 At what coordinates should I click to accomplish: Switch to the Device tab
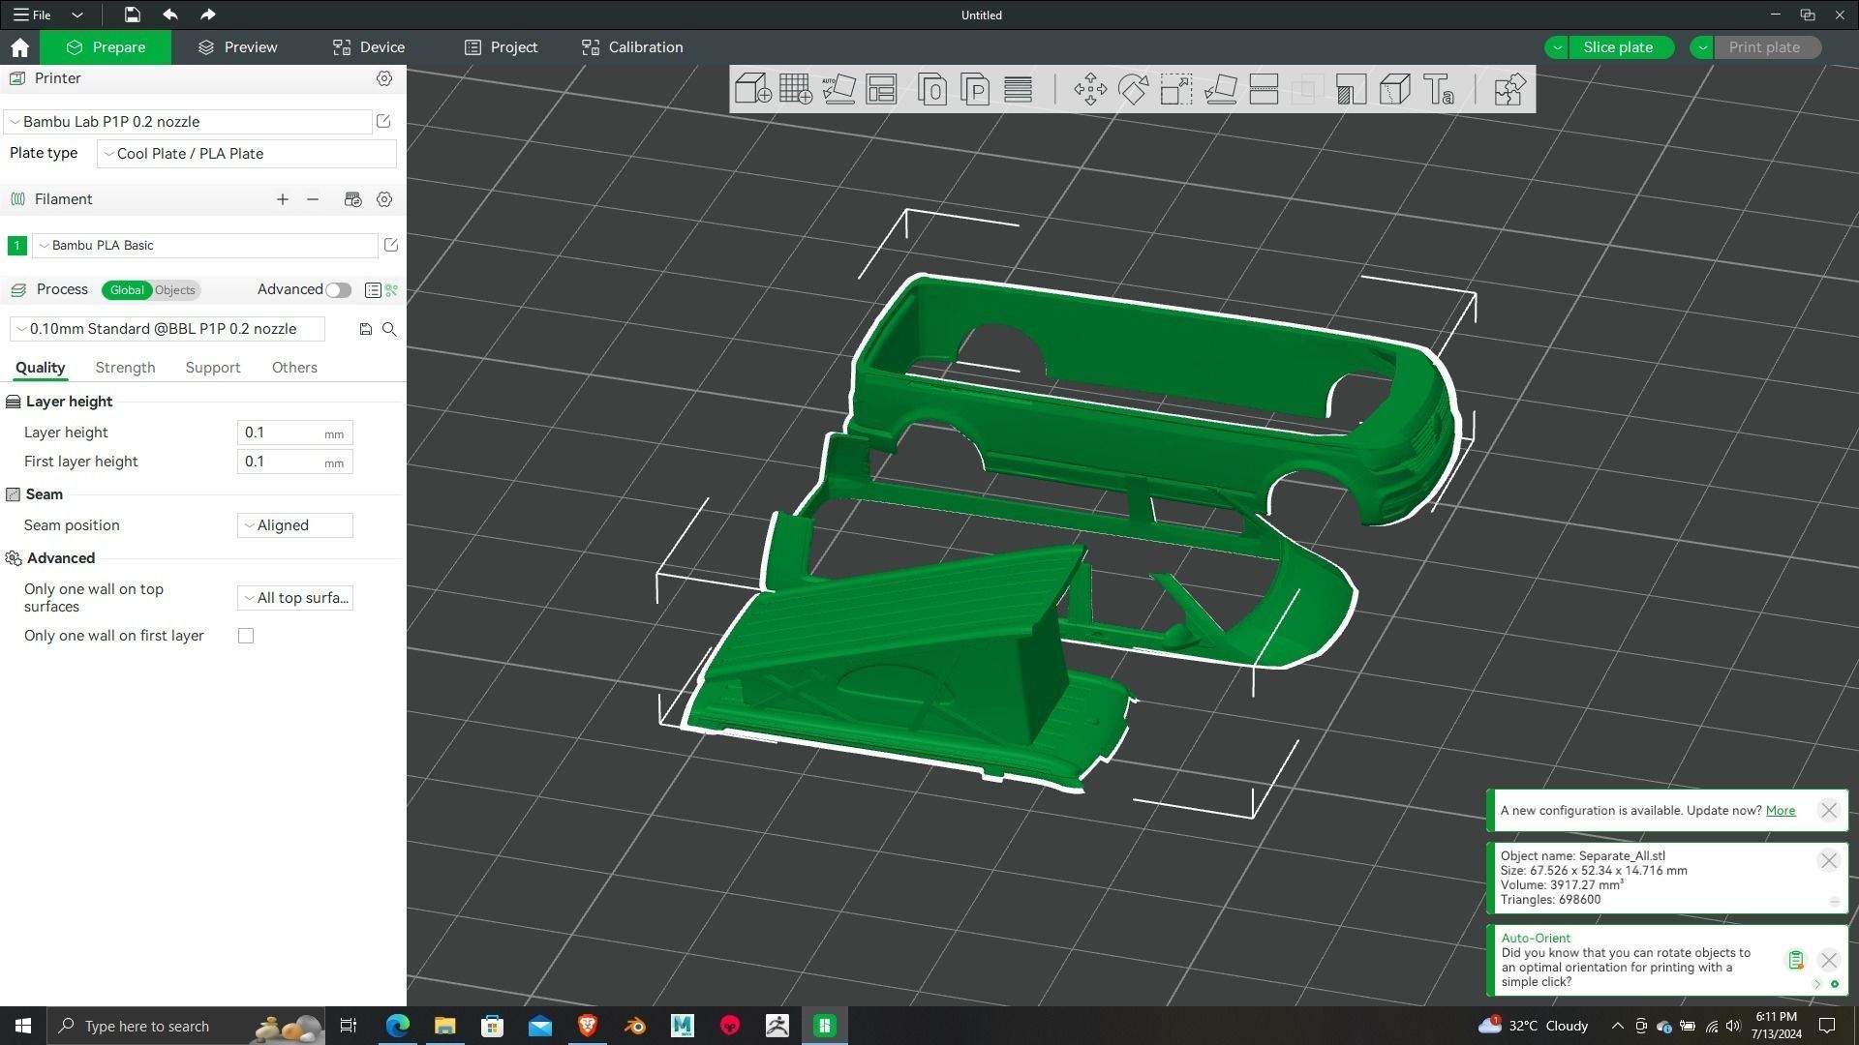[x=369, y=47]
